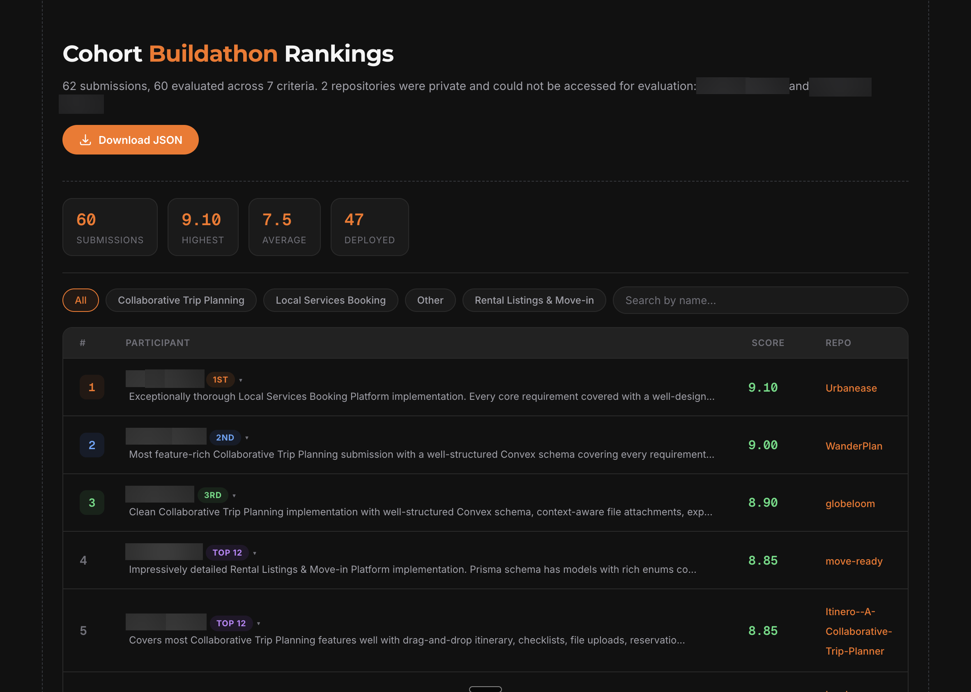Viewport: 971px width, 692px height.
Task: Expand the TOP 12 dropdown on rank 5
Action: (x=259, y=623)
